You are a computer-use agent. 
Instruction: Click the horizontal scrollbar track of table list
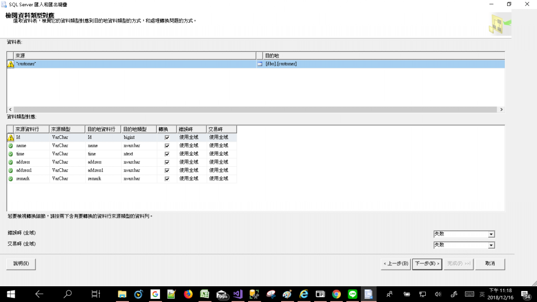pyautogui.click(x=255, y=110)
